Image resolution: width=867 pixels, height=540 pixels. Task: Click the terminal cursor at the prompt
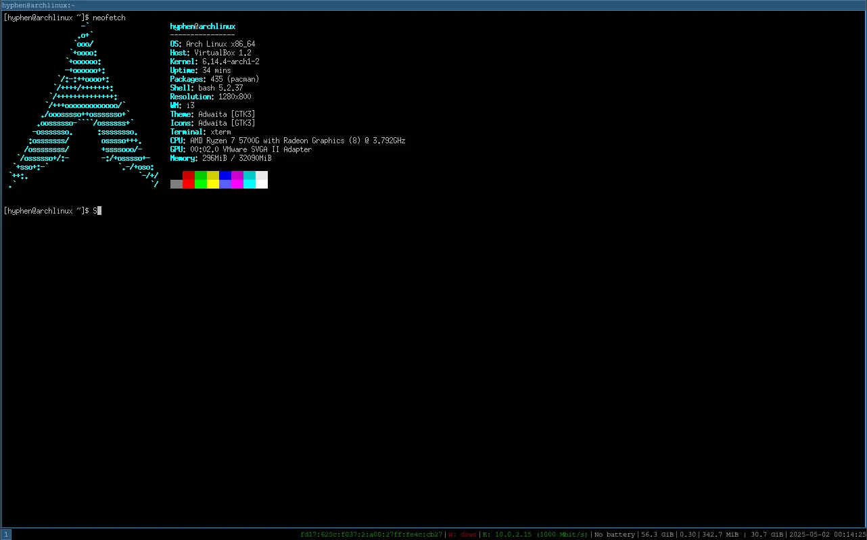99,211
